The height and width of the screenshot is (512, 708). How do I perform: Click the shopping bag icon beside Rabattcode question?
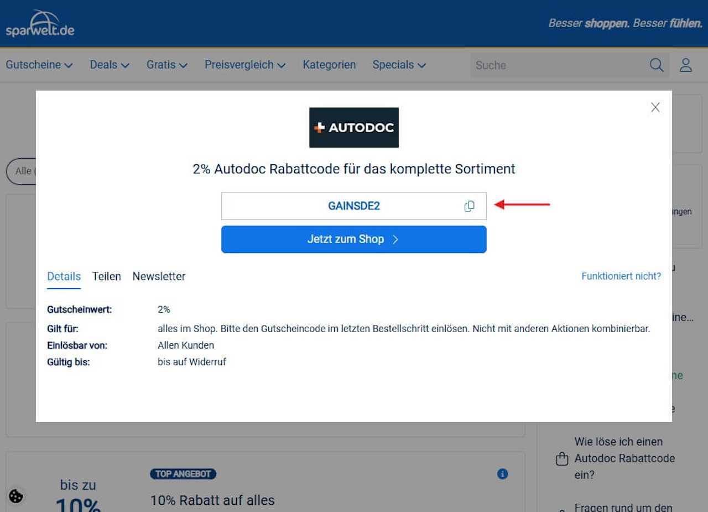pos(562,459)
